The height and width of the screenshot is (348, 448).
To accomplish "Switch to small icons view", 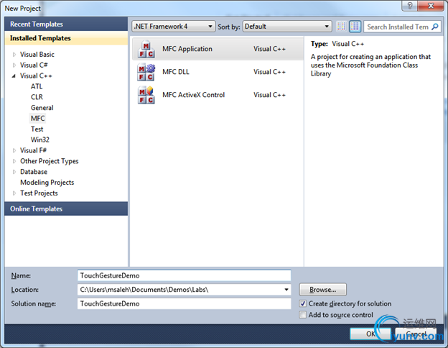I will (x=342, y=27).
